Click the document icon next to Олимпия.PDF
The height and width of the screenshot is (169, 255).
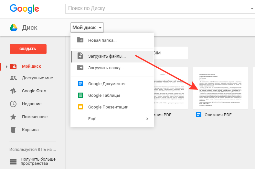199,115
